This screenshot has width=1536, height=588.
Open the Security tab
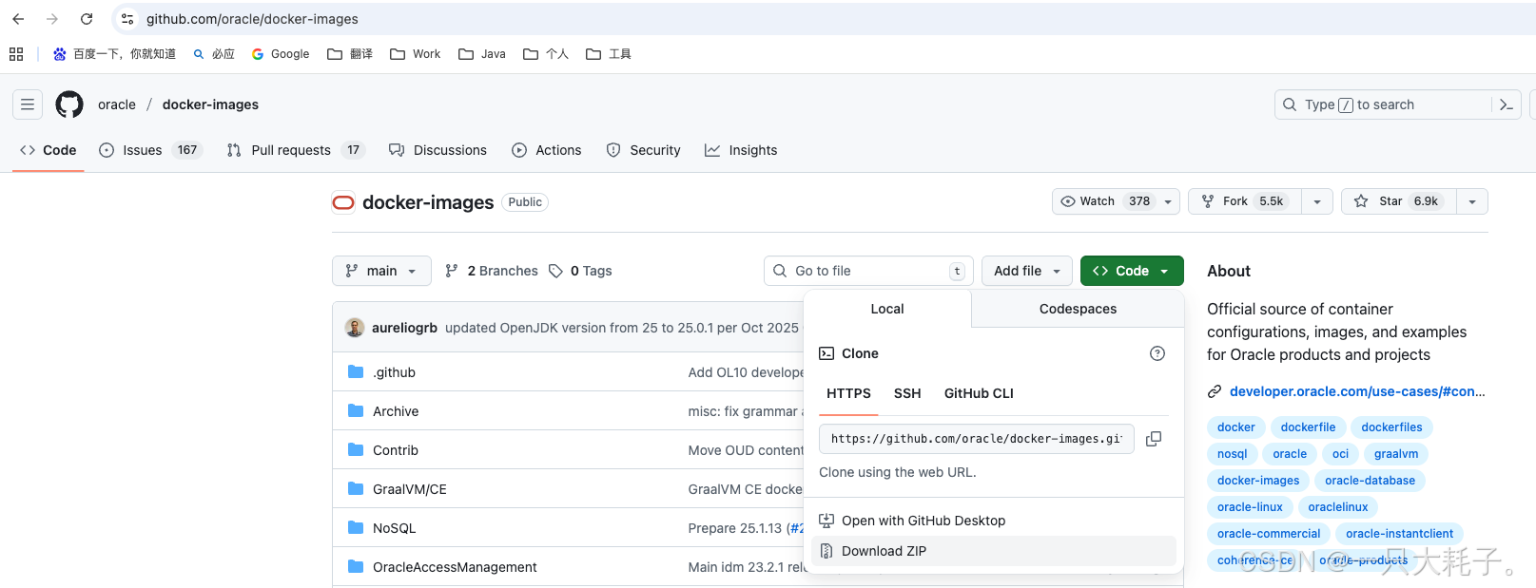coord(644,150)
